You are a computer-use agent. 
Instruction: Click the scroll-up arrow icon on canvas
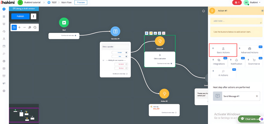(203, 11)
